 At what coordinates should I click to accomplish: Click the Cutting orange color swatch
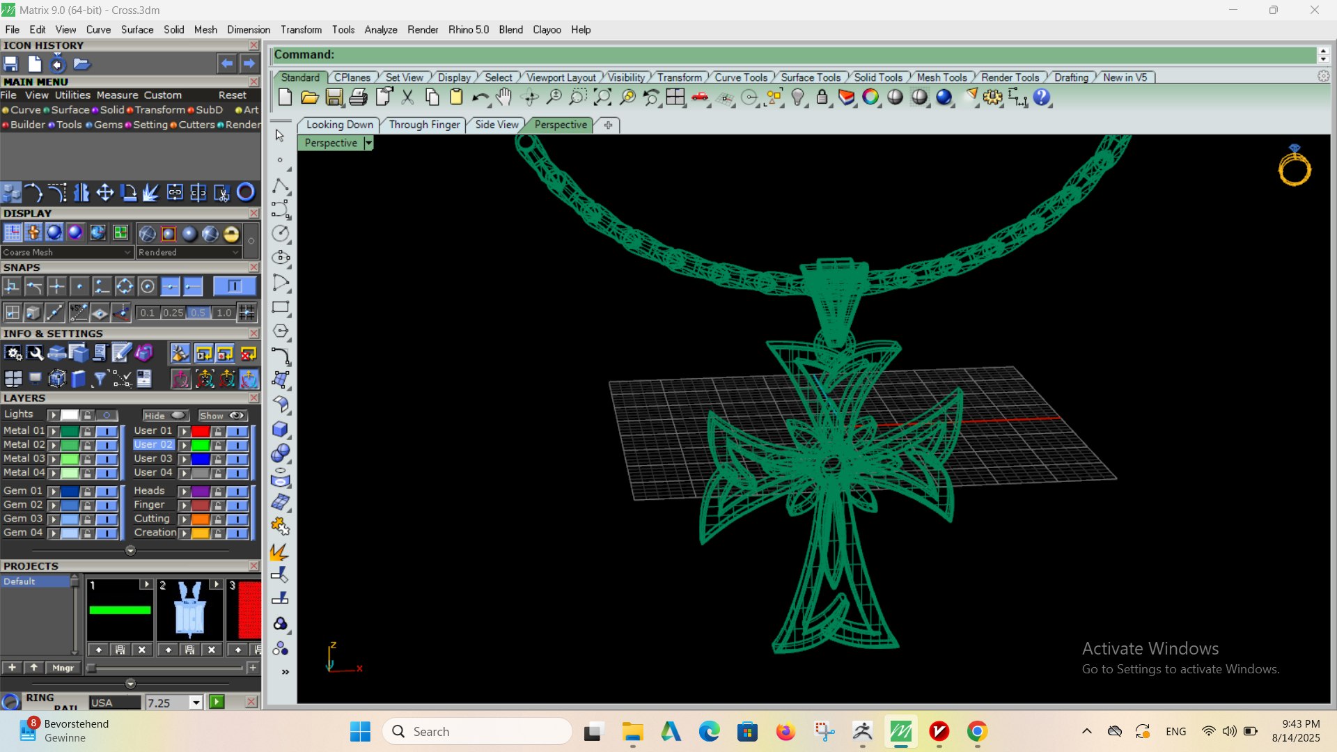(x=201, y=519)
